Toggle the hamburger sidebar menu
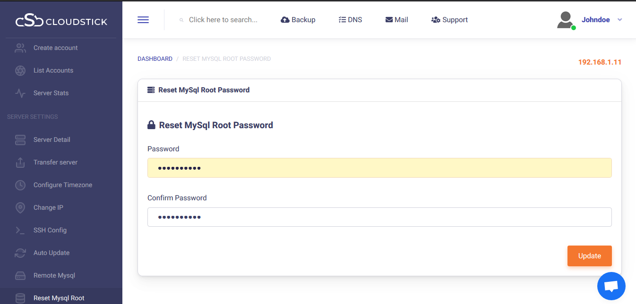Image resolution: width=636 pixels, height=304 pixels. tap(143, 20)
